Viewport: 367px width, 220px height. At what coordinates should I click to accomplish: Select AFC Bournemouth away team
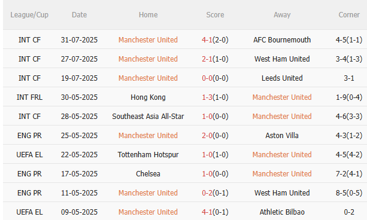pyautogui.click(x=282, y=39)
